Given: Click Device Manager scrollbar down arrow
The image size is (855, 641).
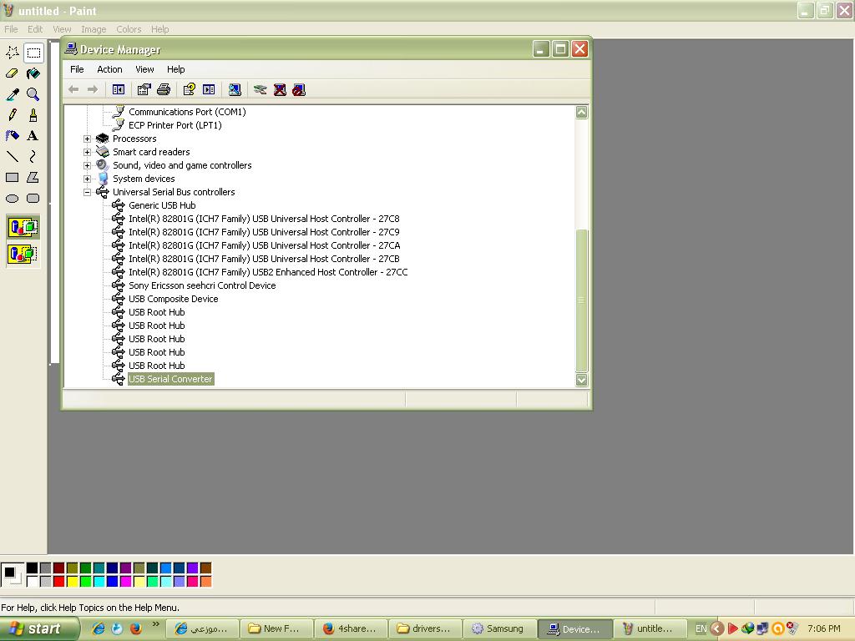Looking at the screenshot, I should [582, 380].
